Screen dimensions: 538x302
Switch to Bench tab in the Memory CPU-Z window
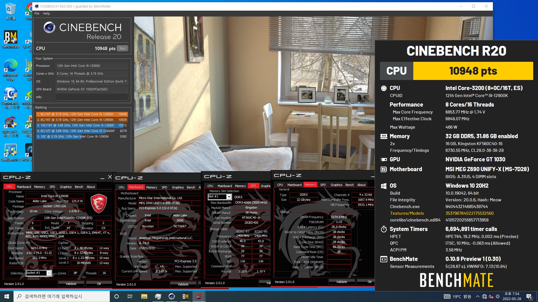click(x=349, y=185)
